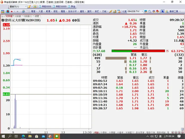Click the red back arrow icon

click(x=12, y=12)
